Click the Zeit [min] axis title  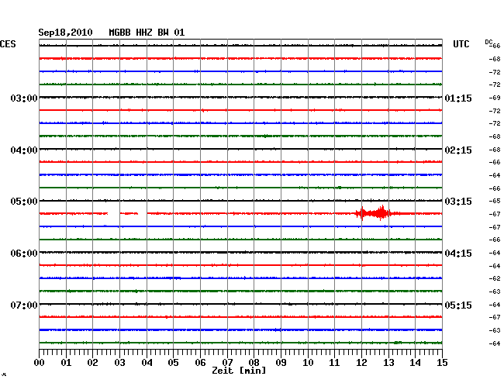tap(239, 371)
